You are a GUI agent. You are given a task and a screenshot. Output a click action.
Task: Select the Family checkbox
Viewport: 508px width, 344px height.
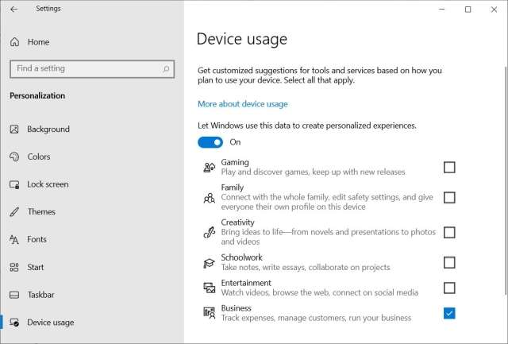pyautogui.click(x=449, y=197)
